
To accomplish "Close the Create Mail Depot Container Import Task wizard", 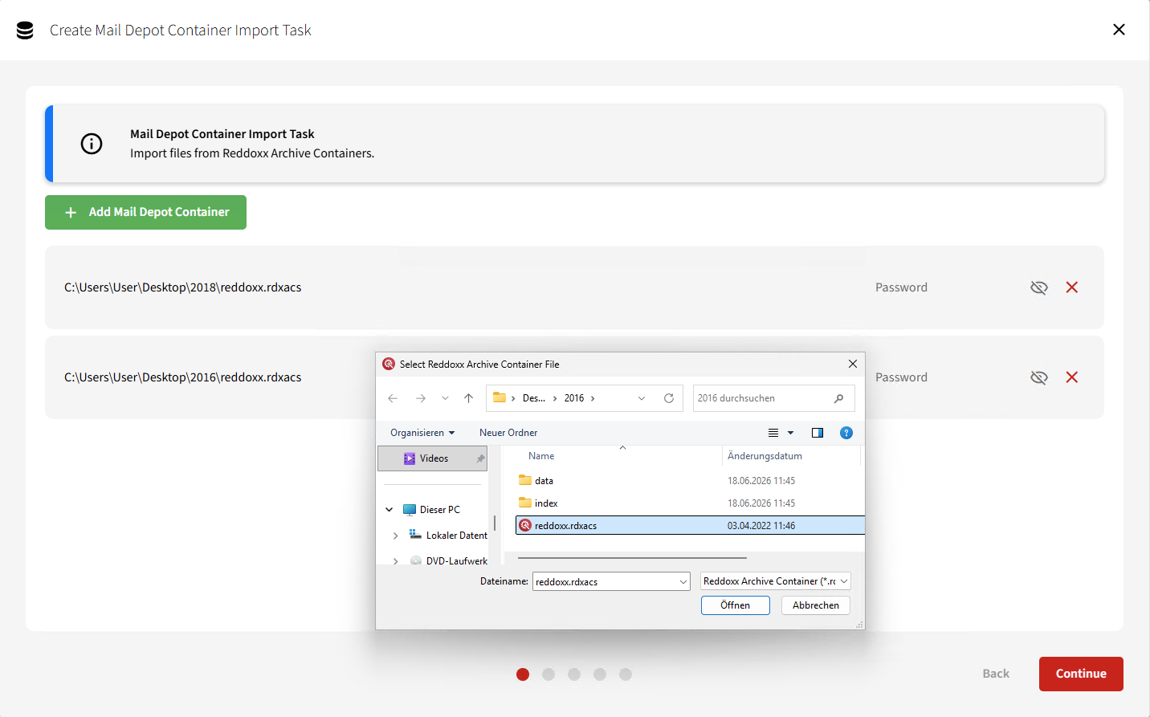I will [x=1119, y=30].
